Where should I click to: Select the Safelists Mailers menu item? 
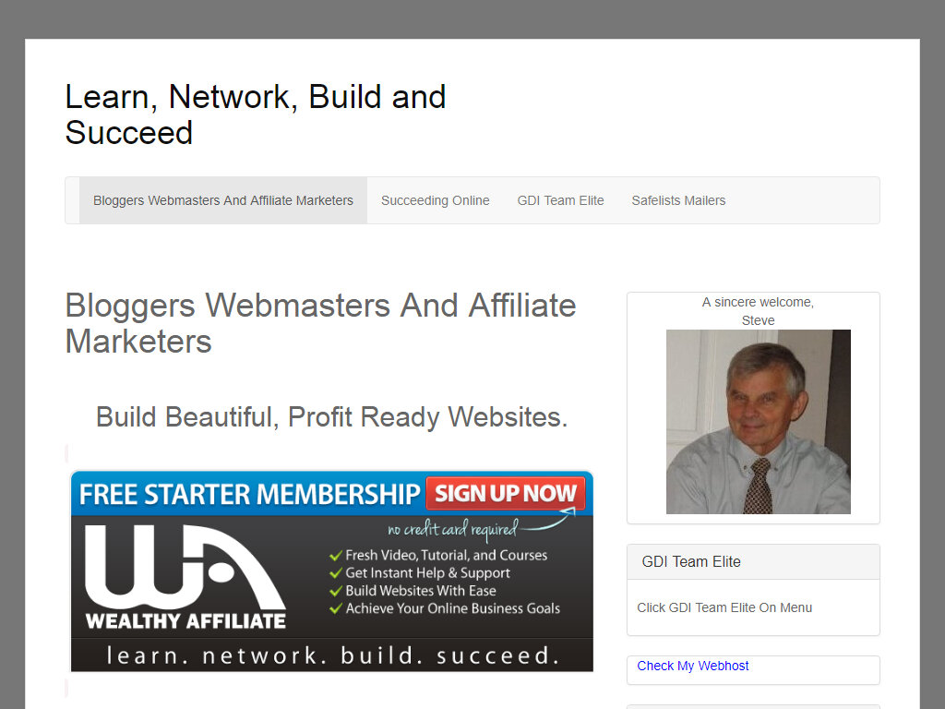[x=678, y=200]
